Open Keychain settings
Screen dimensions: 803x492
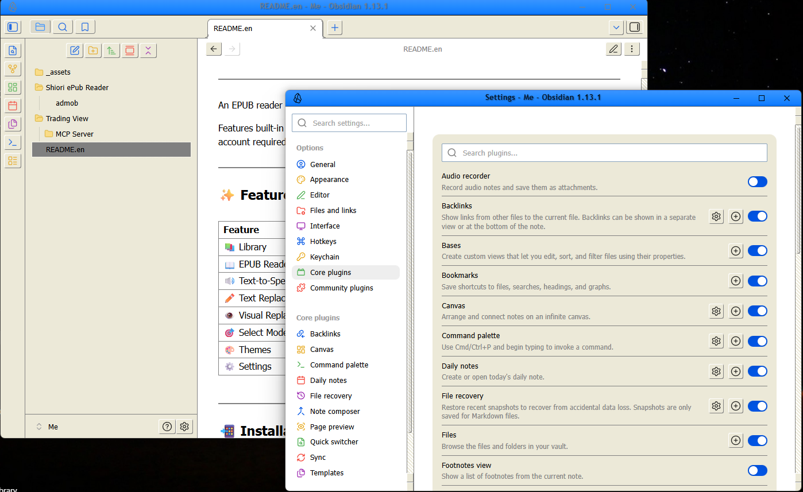point(346,257)
